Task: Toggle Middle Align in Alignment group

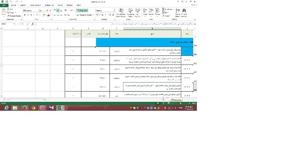Action: point(58,10)
